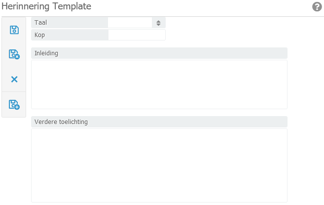Click the save and close icon
This screenshot has height=205, width=324.
14,54
